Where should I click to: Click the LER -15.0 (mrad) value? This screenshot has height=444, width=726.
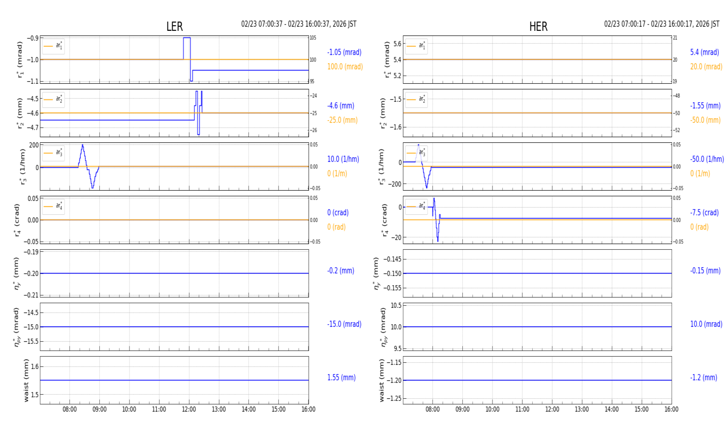click(344, 324)
